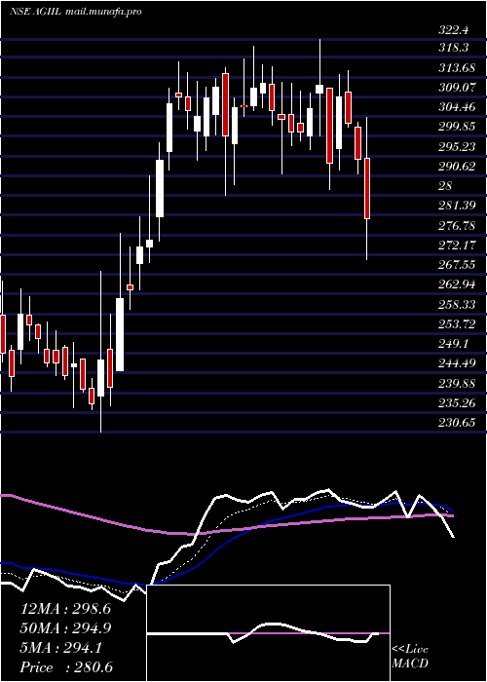Screen dimensions: 487x682
Task: Select the 309.07 price label
Action: pos(457,88)
